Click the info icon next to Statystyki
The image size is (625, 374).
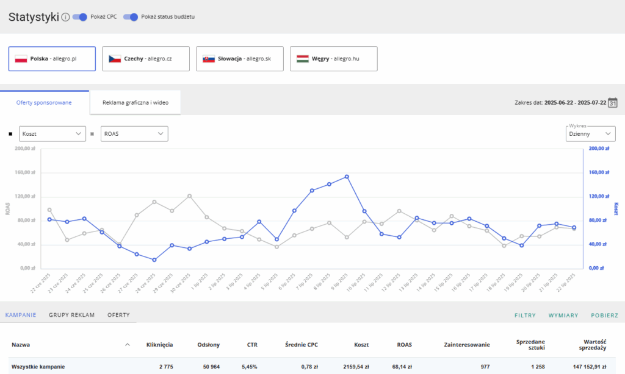[x=65, y=17]
